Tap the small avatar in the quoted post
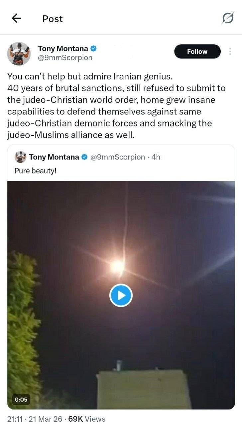Image resolution: width=242 pixels, height=427 pixels. pos(21,157)
